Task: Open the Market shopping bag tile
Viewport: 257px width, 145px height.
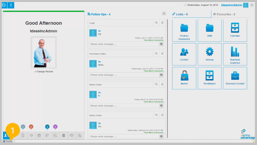Action: [184, 78]
